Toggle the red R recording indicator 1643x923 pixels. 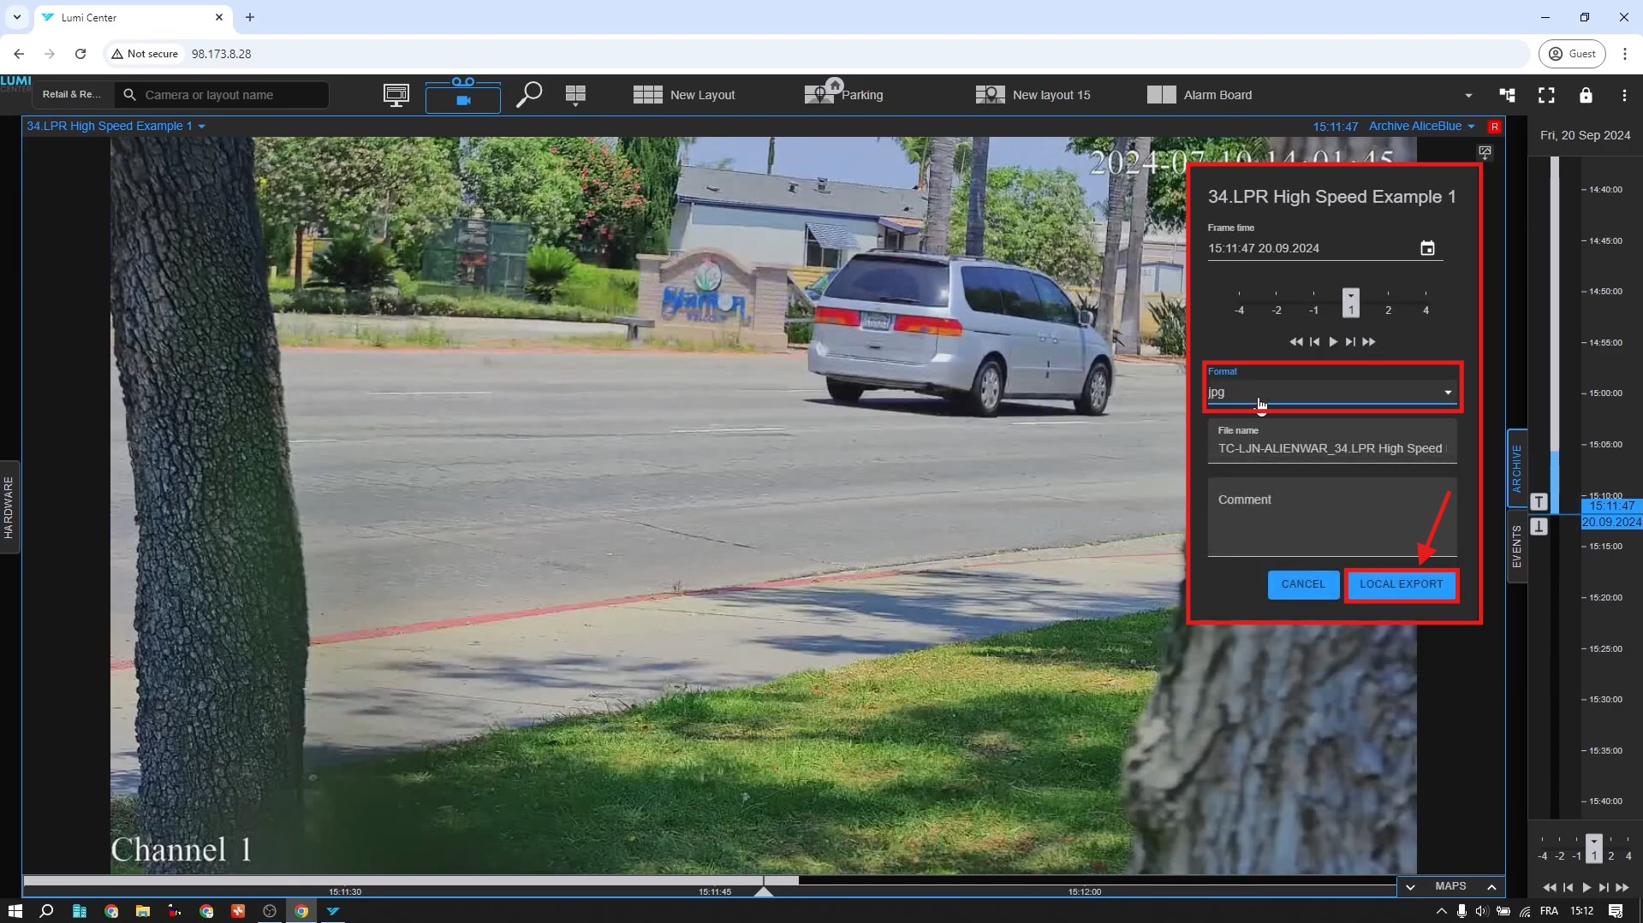[x=1495, y=127]
